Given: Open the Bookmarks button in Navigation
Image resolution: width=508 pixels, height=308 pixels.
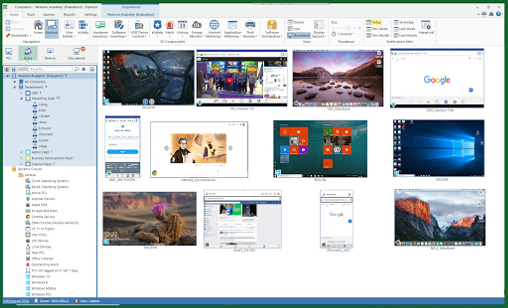Looking at the screenshot, I should [18, 35].
